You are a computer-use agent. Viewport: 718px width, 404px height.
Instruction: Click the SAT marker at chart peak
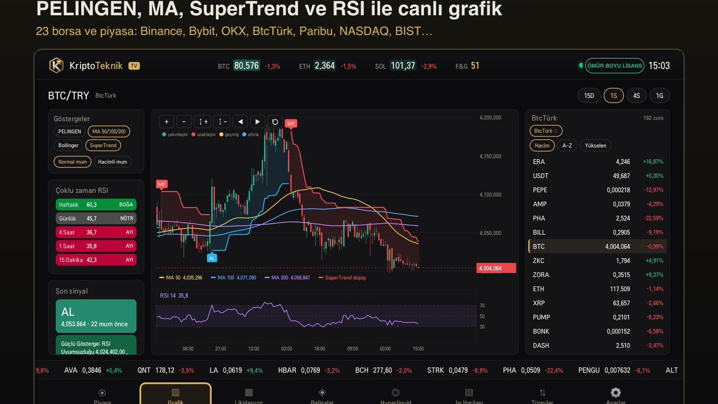click(x=291, y=123)
